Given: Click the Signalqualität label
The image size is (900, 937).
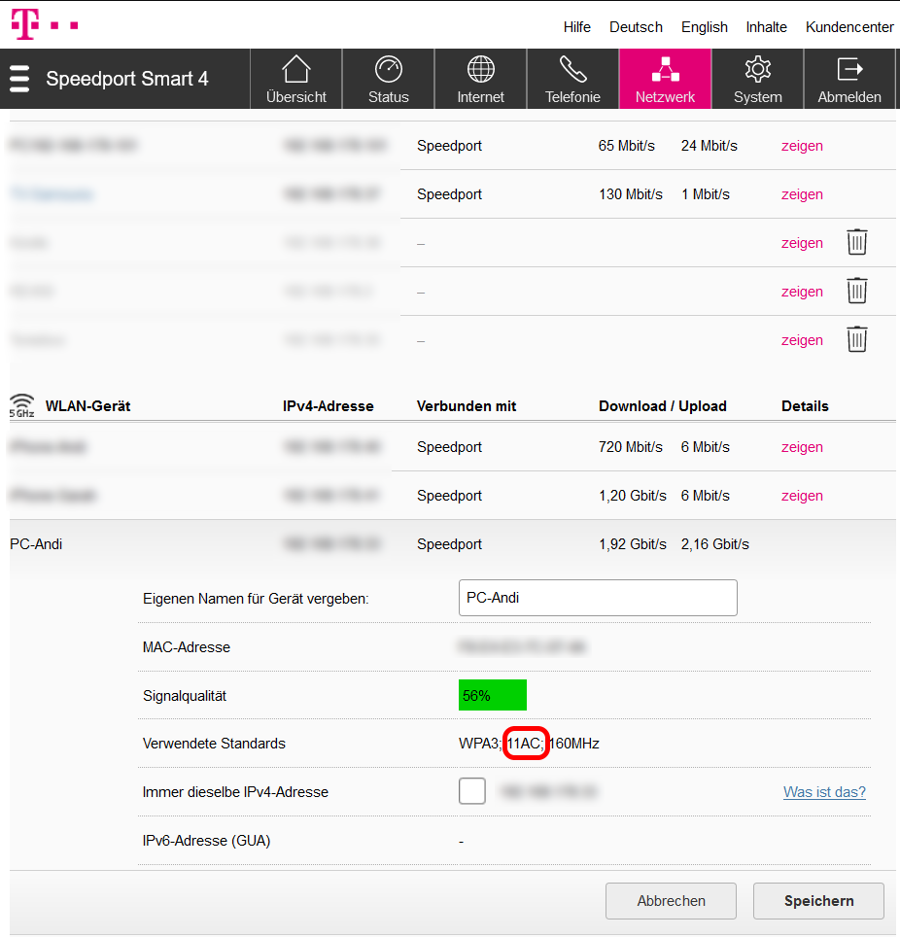Looking at the screenshot, I should (x=185, y=696).
